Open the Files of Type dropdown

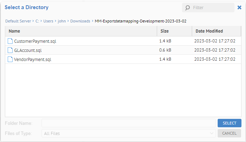128,133
